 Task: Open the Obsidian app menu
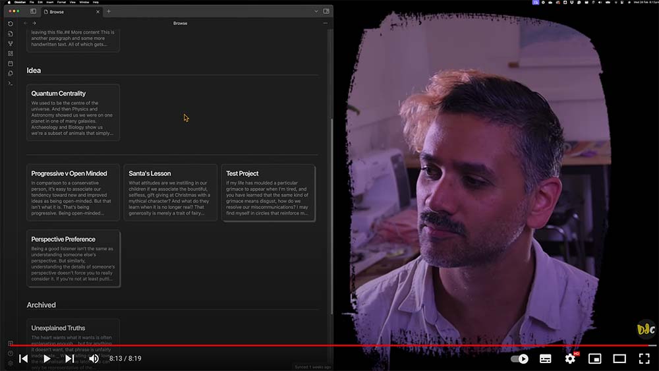click(x=20, y=2)
